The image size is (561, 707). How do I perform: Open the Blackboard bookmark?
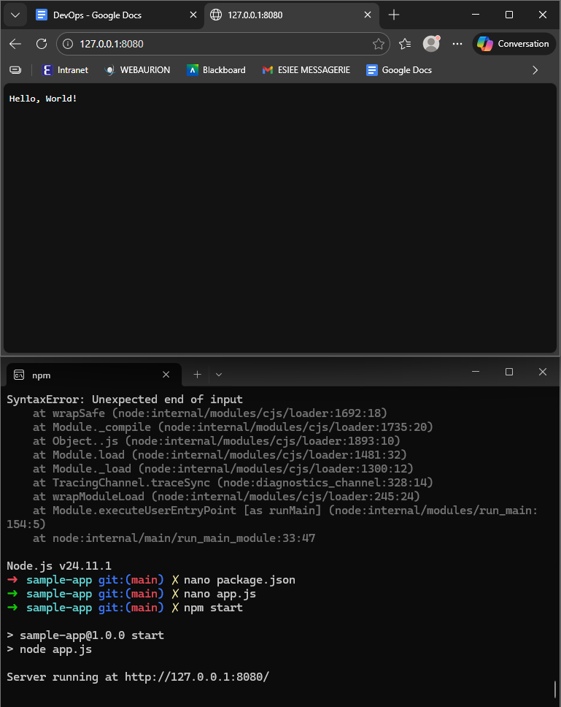coord(216,70)
